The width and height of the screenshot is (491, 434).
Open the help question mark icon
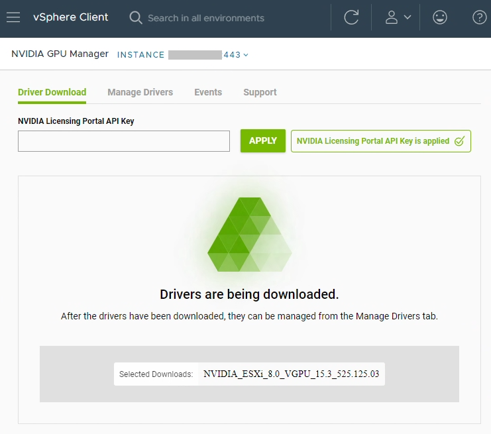point(479,18)
